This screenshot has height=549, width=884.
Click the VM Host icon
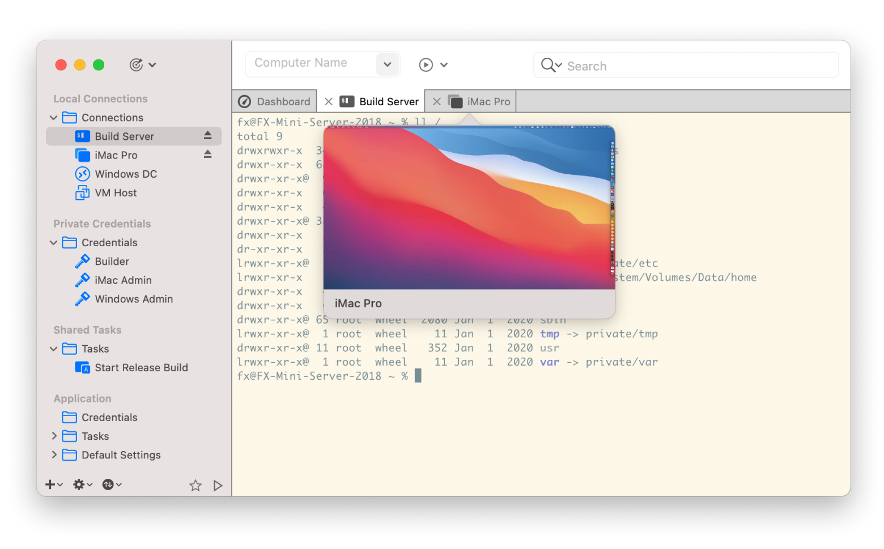pyautogui.click(x=82, y=193)
